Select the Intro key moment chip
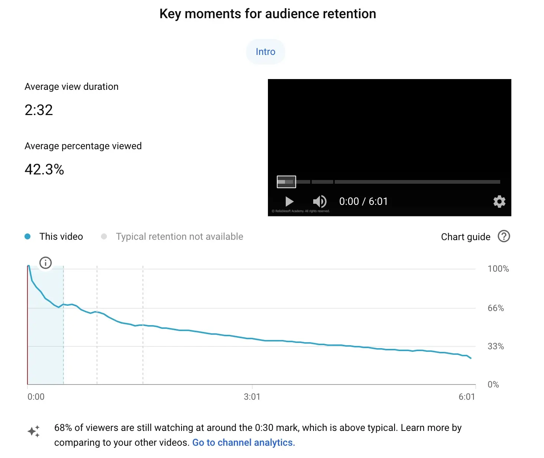Image resolution: width=544 pixels, height=458 pixels. click(265, 52)
